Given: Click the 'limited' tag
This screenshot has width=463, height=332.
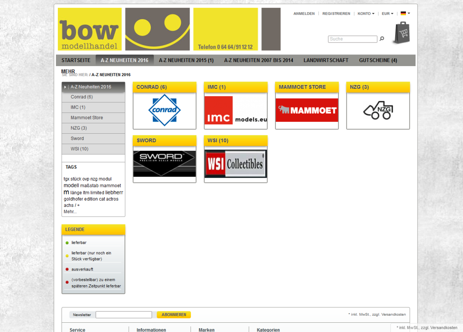Looking at the screenshot, I should tap(97, 192).
